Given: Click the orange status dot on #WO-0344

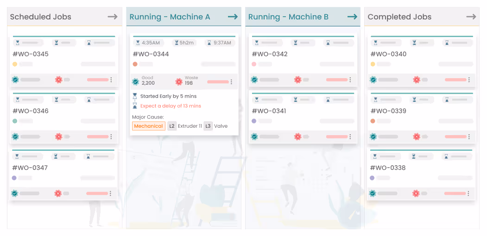Looking at the screenshot, I should [x=135, y=64].
